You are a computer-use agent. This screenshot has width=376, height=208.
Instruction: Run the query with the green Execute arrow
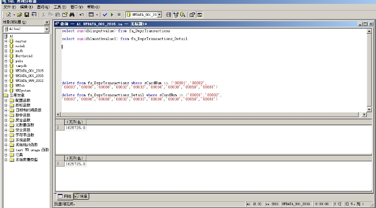click(112, 15)
